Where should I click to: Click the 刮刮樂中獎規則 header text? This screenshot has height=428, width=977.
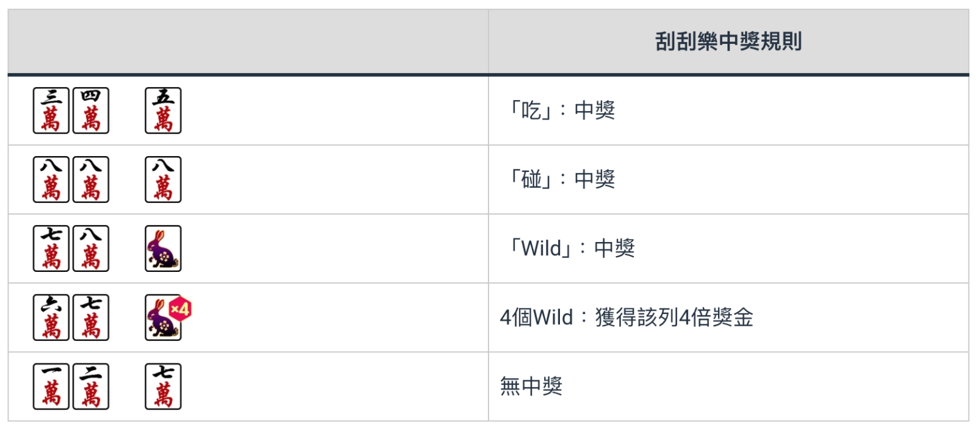(x=728, y=41)
